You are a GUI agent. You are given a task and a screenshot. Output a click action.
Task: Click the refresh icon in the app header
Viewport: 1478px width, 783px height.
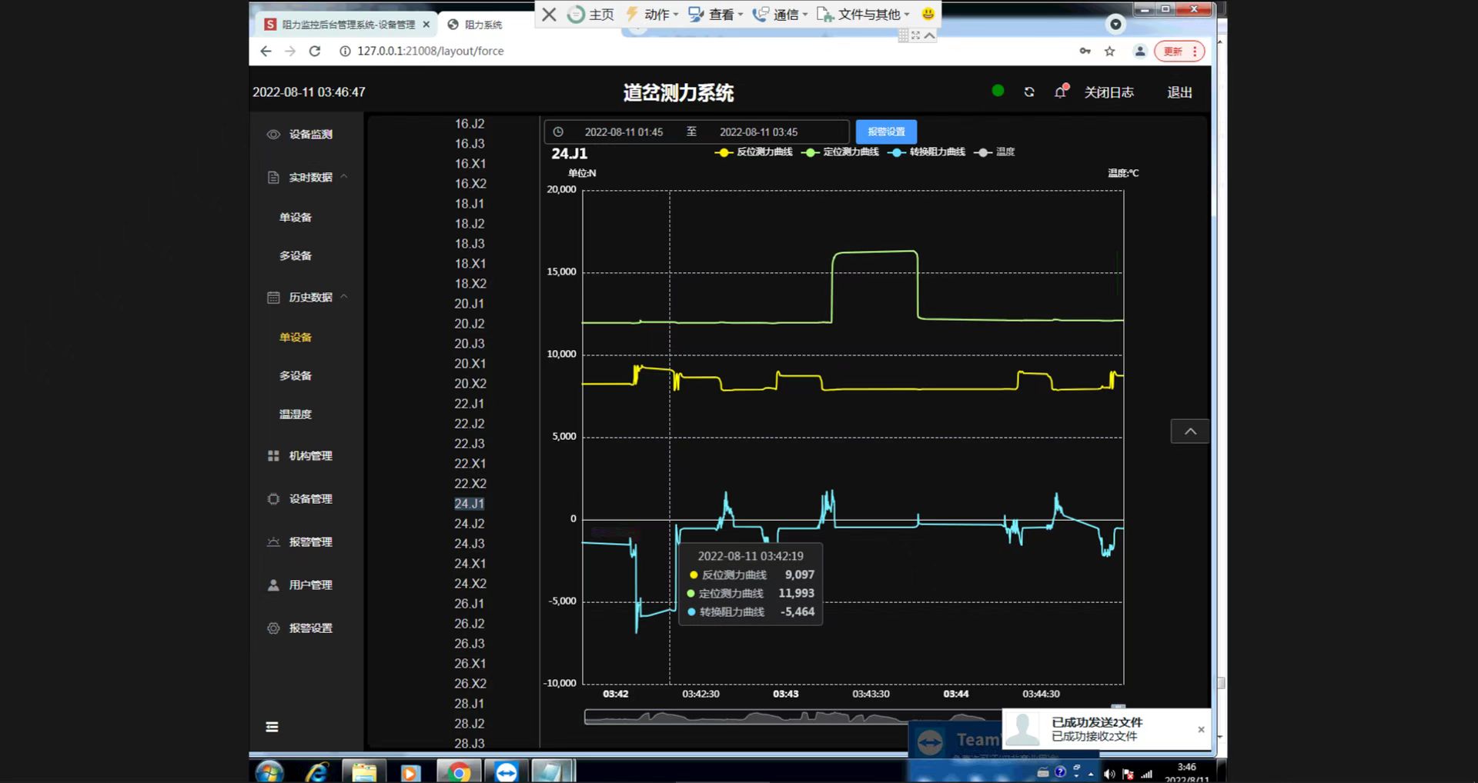(1029, 92)
